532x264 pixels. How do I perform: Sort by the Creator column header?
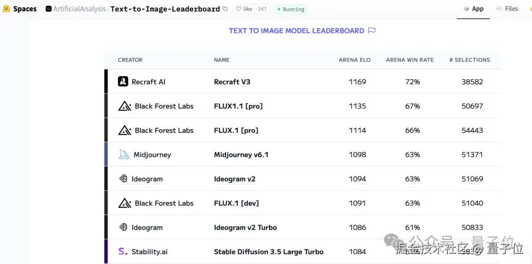click(130, 60)
